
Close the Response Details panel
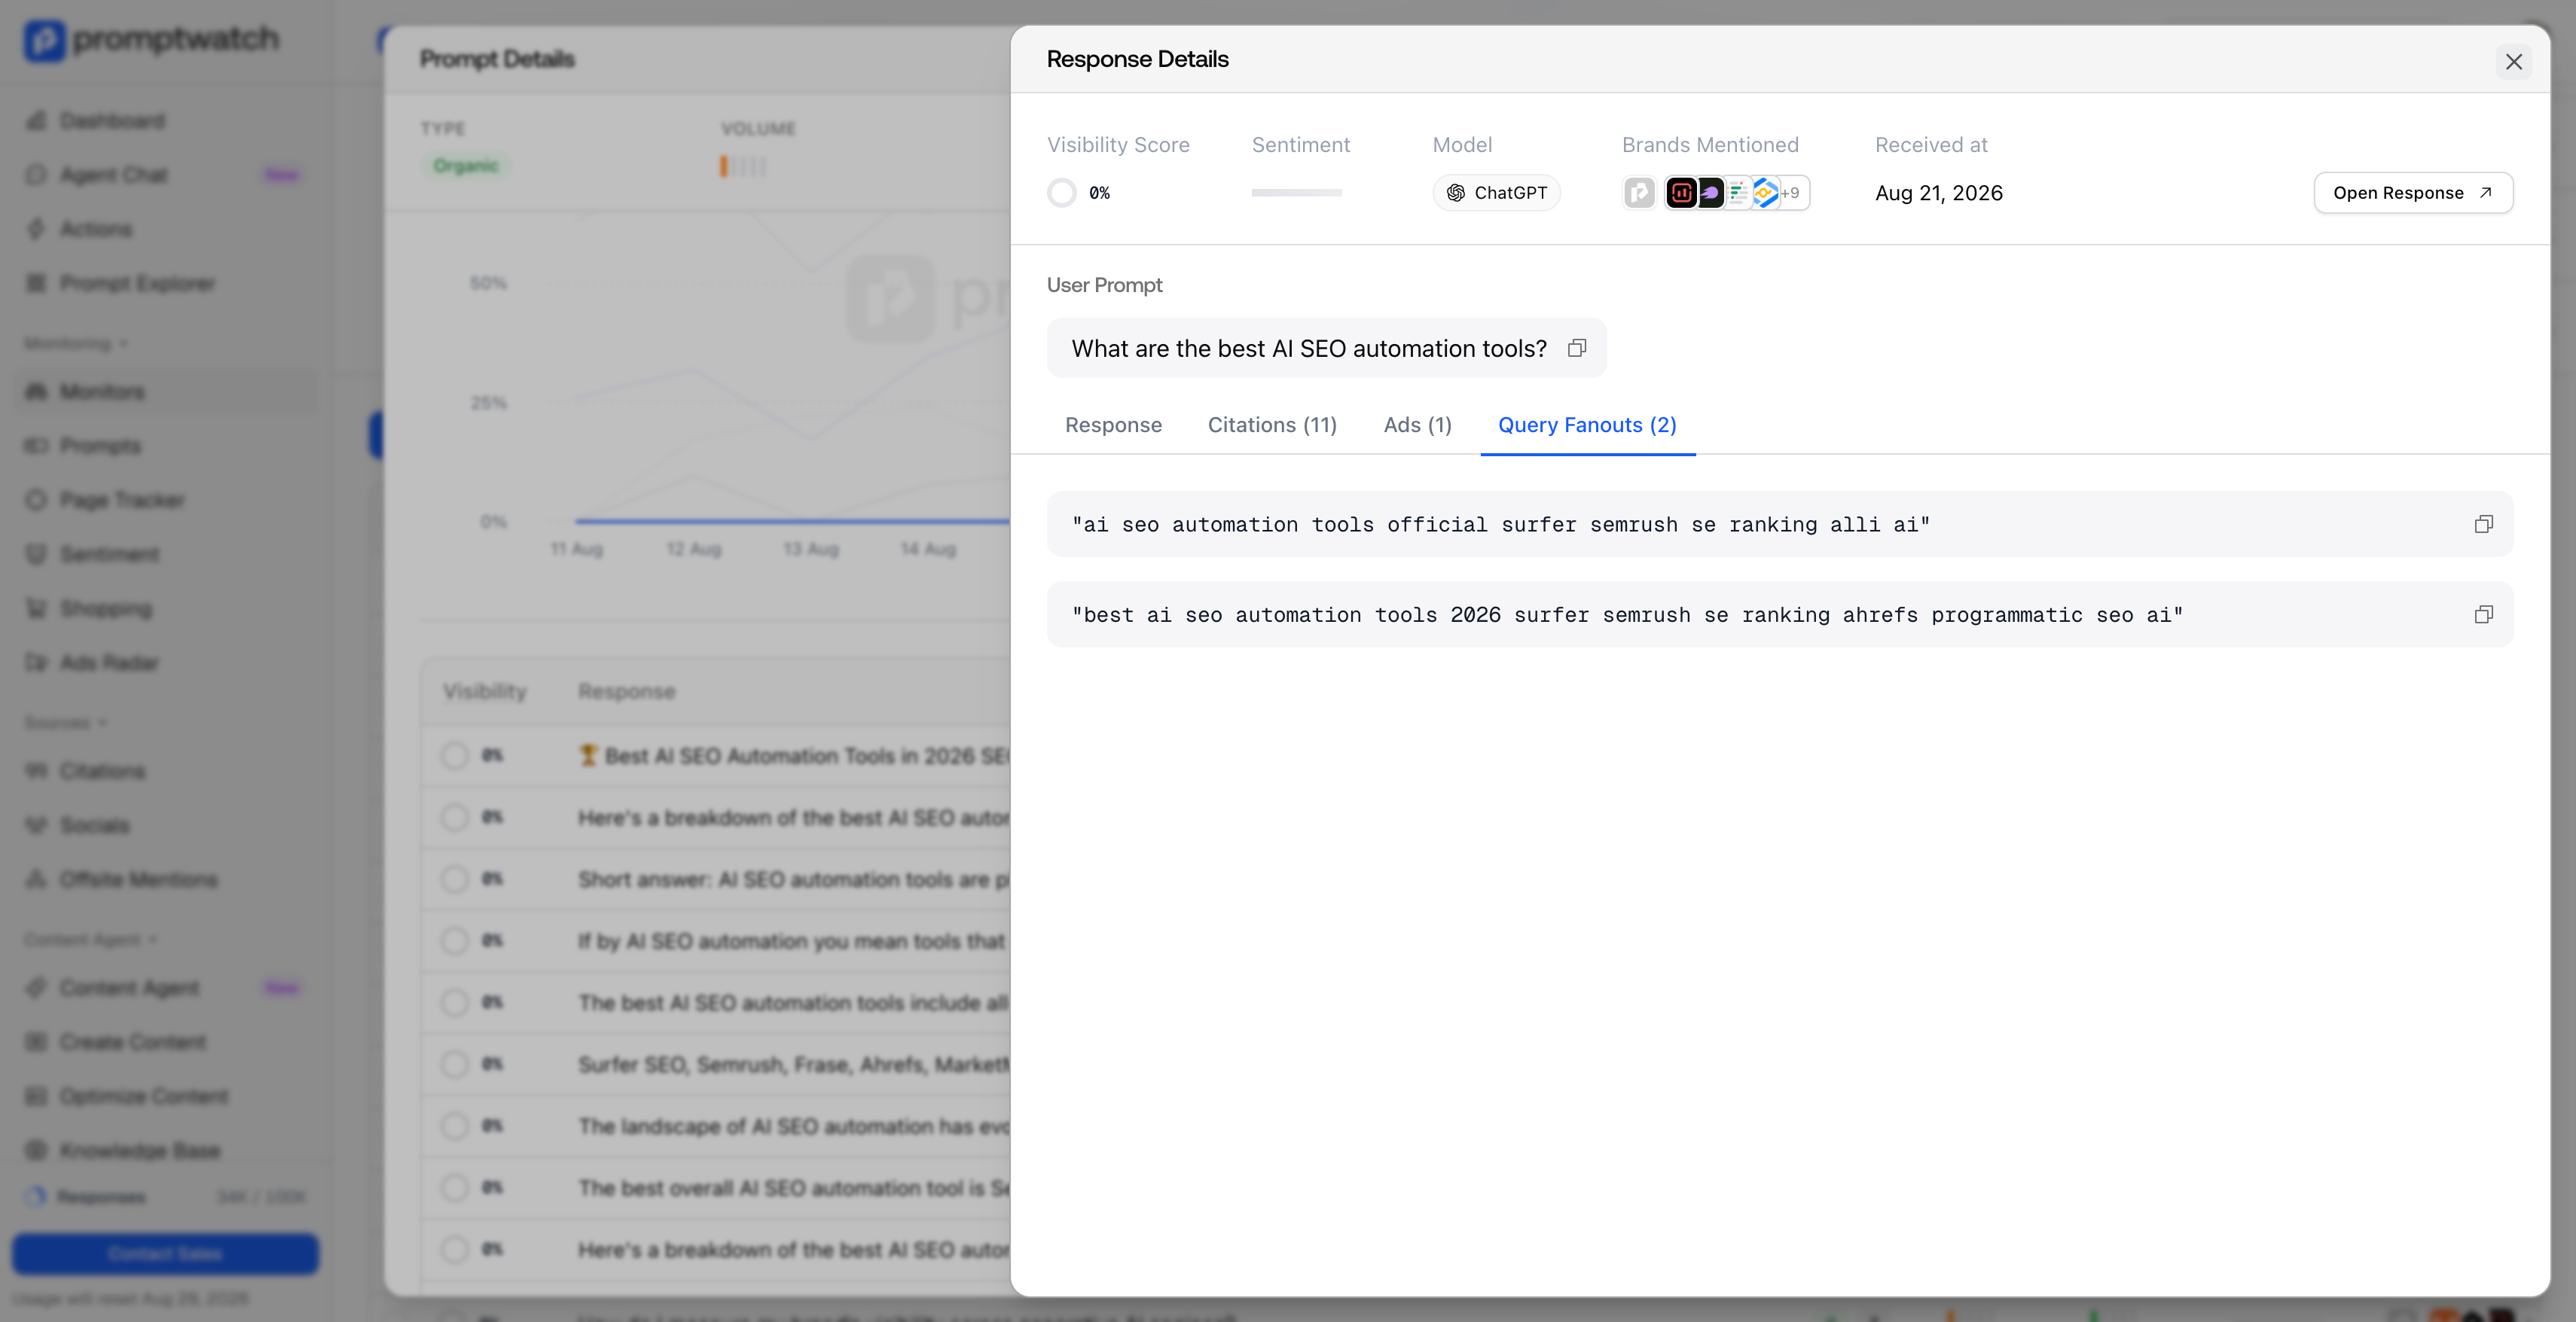[2513, 62]
